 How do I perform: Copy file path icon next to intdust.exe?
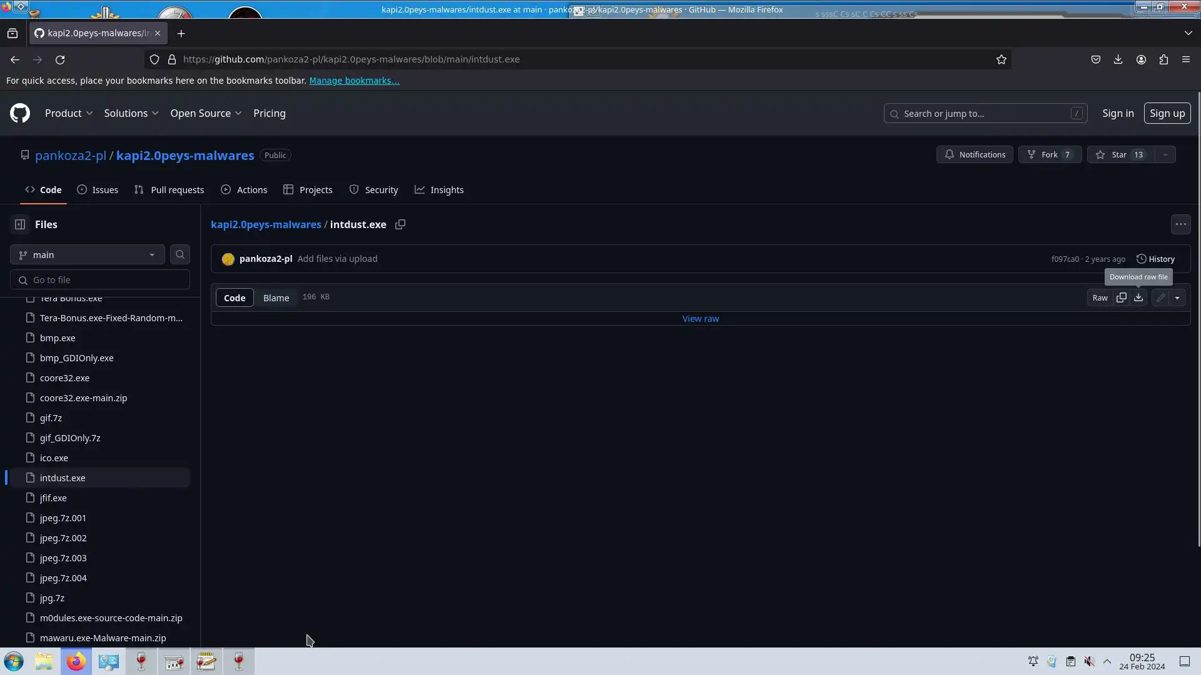[x=400, y=224]
